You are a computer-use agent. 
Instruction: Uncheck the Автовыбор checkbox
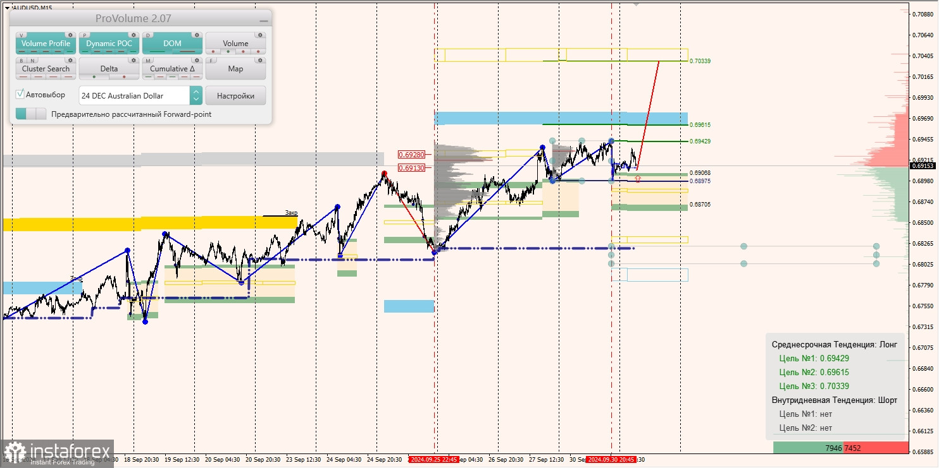(x=20, y=94)
